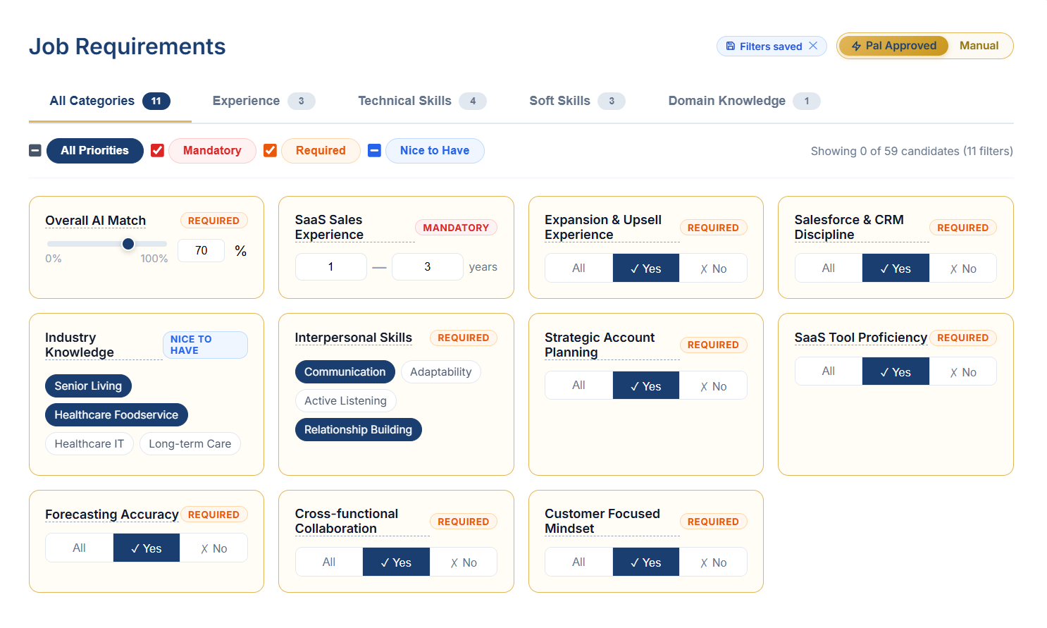
Task: Select Yes for Expansion & Upsell Experience
Action: [x=646, y=268]
